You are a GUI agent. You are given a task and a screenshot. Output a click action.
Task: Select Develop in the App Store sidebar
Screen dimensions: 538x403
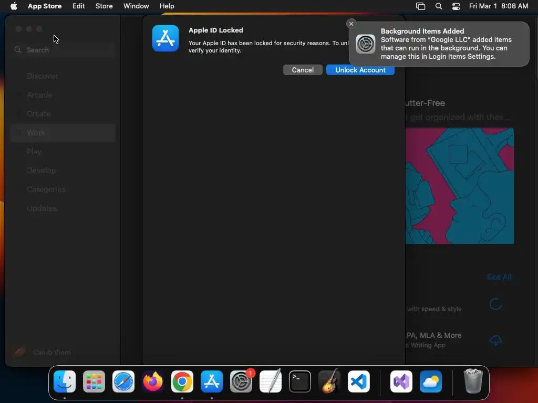pos(64,171)
